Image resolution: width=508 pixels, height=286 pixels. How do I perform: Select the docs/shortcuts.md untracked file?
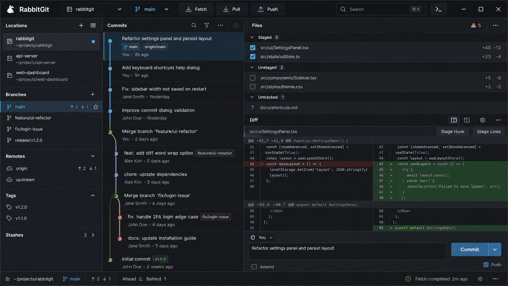(x=376, y=108)
